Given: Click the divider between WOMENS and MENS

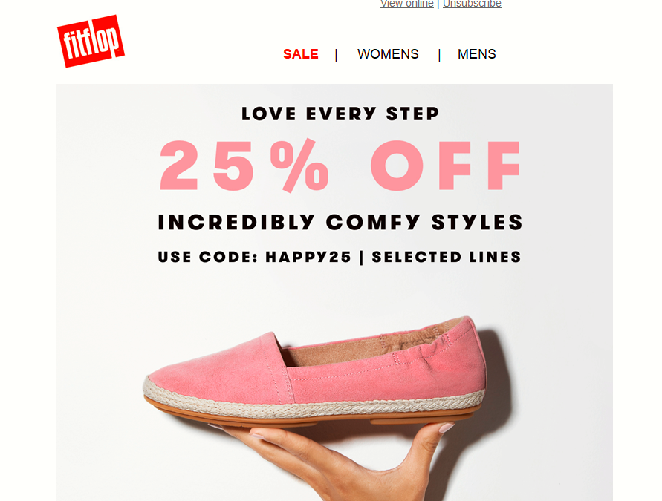Looking at the screenshot, I should point(439,55).
